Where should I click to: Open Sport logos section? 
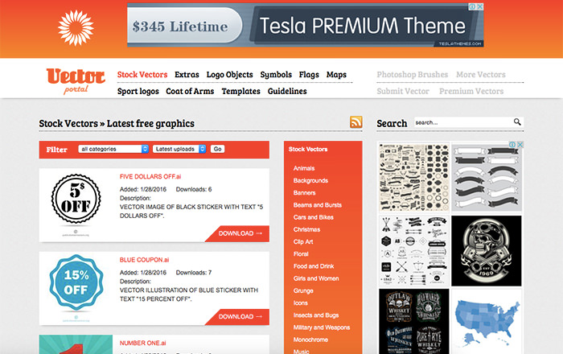point(138,91)
